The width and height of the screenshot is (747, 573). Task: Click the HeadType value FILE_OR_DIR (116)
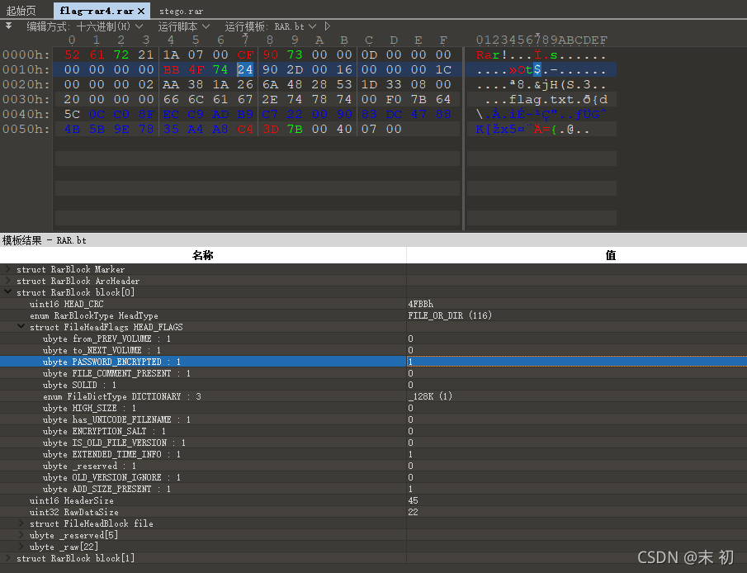pyautogui.click(x=450, y=315)
